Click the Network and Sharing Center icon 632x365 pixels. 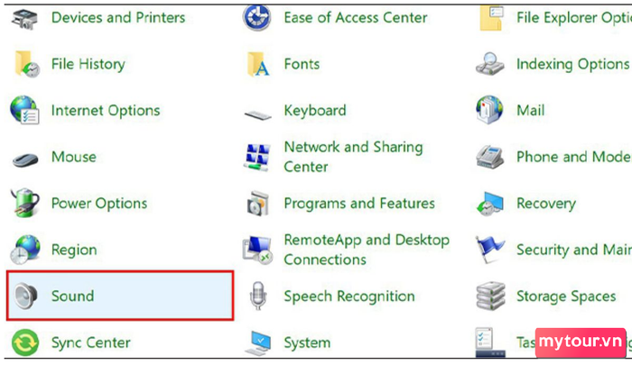257,157
